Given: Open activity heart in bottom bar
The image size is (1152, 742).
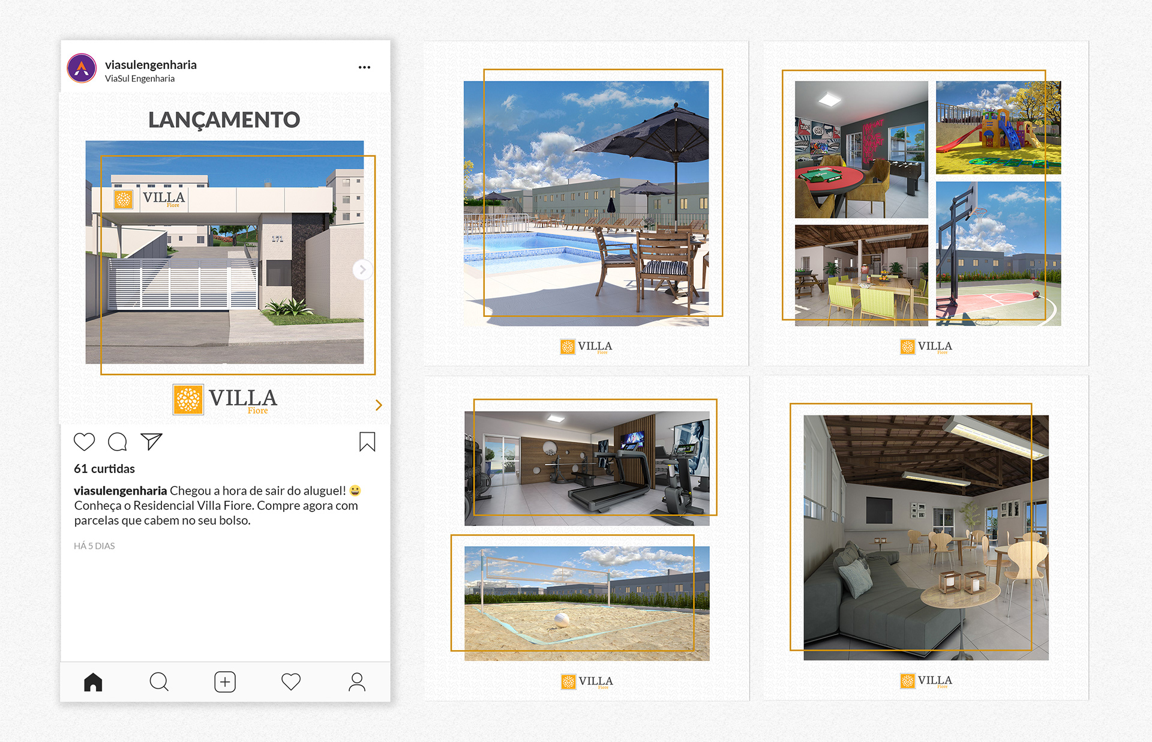Looking at the screenshot, I should click(x=291, y=682).
